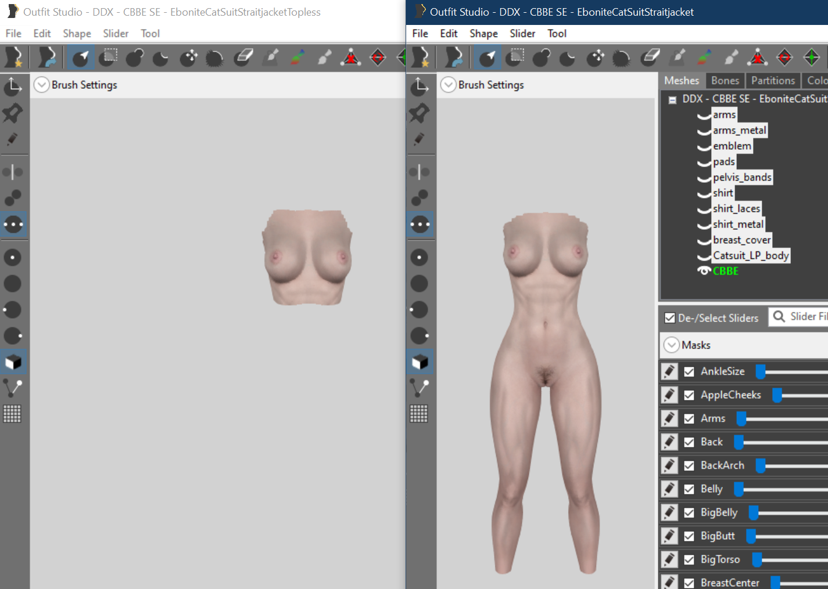Screen dimensions: 828x589
Task: Open File menu in Topless window
Action: 13,34
